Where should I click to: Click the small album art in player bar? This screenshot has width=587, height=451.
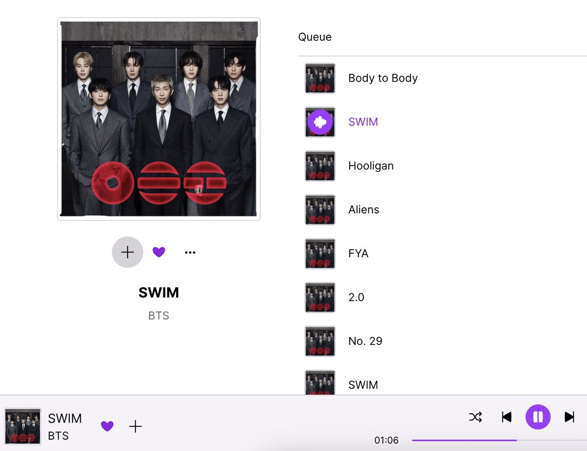pos(23,426)
